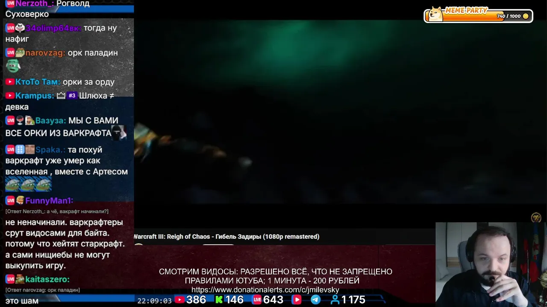The height and width of the screenshot is (307, 547).
Task: Click the wine glass badge before Вазуза
Action: (x=20, y=121)
